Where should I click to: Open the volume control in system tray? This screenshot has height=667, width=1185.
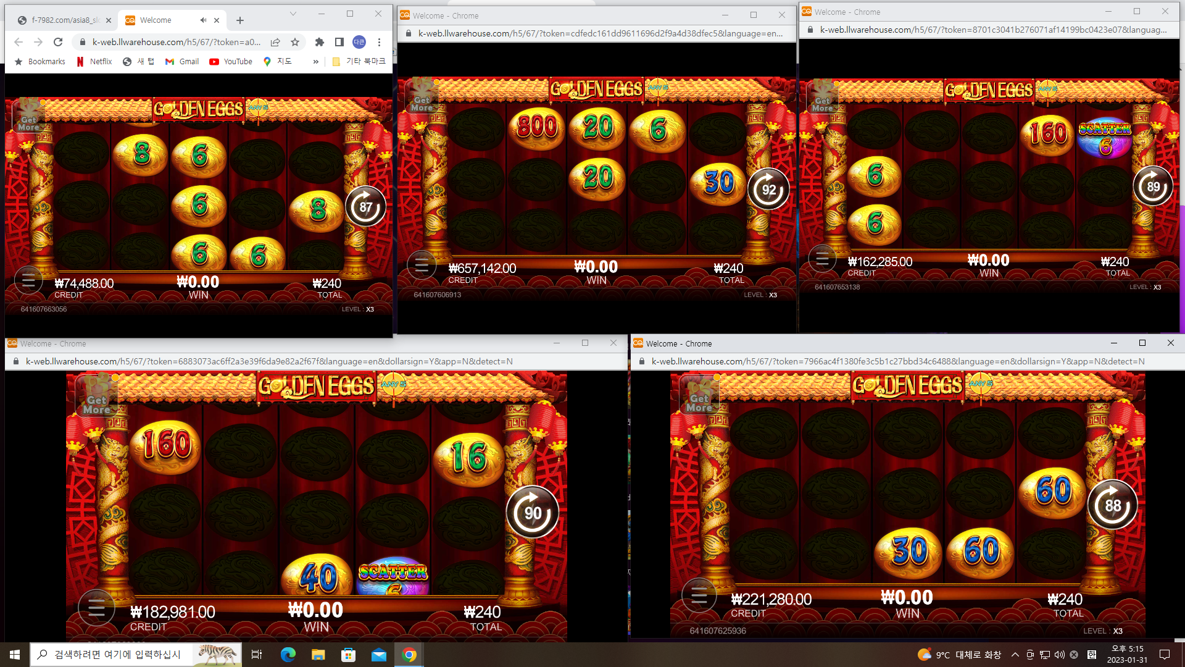[x=1059, y=655]
